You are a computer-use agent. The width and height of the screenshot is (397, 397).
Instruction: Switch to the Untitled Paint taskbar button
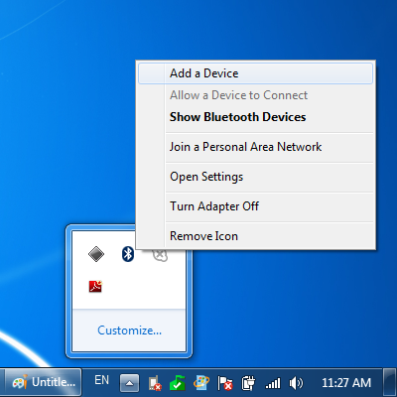tap(43, 383)
